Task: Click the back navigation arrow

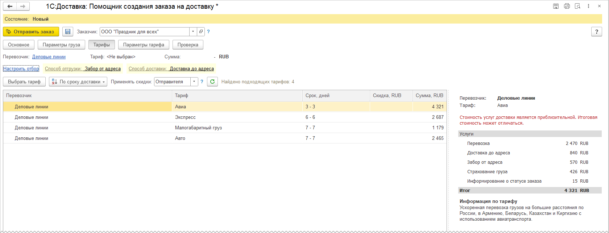Action: click(x=10, y=7)
